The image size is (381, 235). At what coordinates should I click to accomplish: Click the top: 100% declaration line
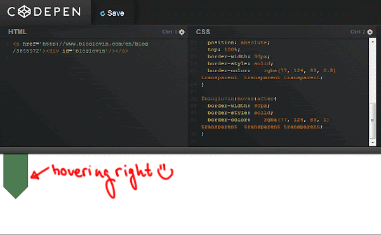224,49
